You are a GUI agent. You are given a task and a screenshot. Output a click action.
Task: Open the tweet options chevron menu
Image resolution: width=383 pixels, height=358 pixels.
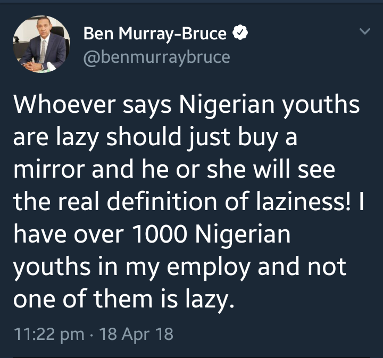[x=364, y=32]
